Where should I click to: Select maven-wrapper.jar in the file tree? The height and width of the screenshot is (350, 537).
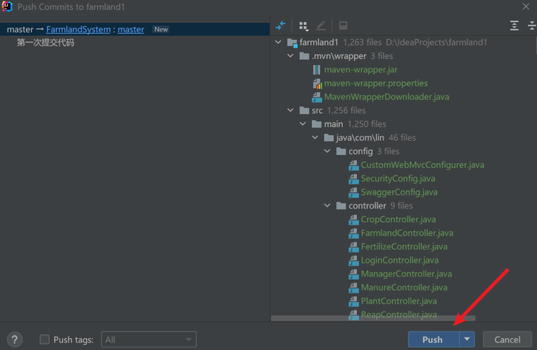[360, 70]
